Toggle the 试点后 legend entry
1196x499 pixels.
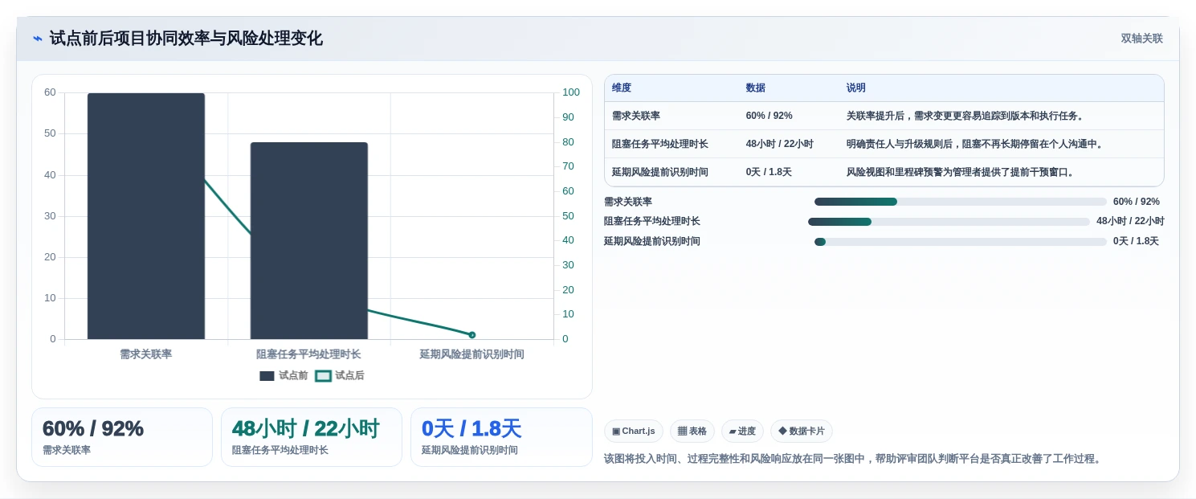click(340, 375)
